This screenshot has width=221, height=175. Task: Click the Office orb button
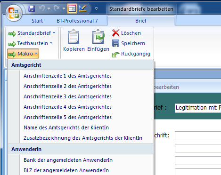[14, 13]
